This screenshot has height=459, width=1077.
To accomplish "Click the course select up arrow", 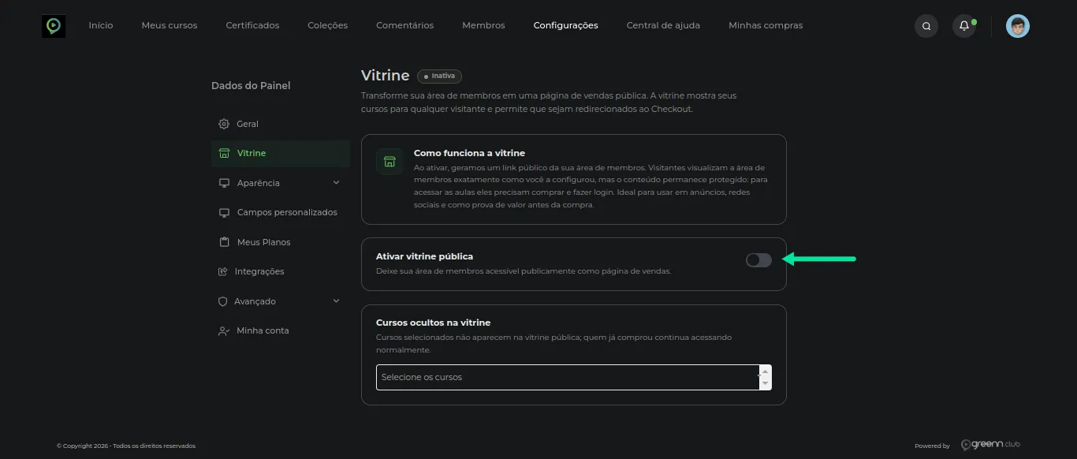I will [x=764, y=371].
